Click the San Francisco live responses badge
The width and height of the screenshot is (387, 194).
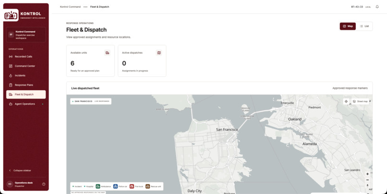(x=91, y=101)
